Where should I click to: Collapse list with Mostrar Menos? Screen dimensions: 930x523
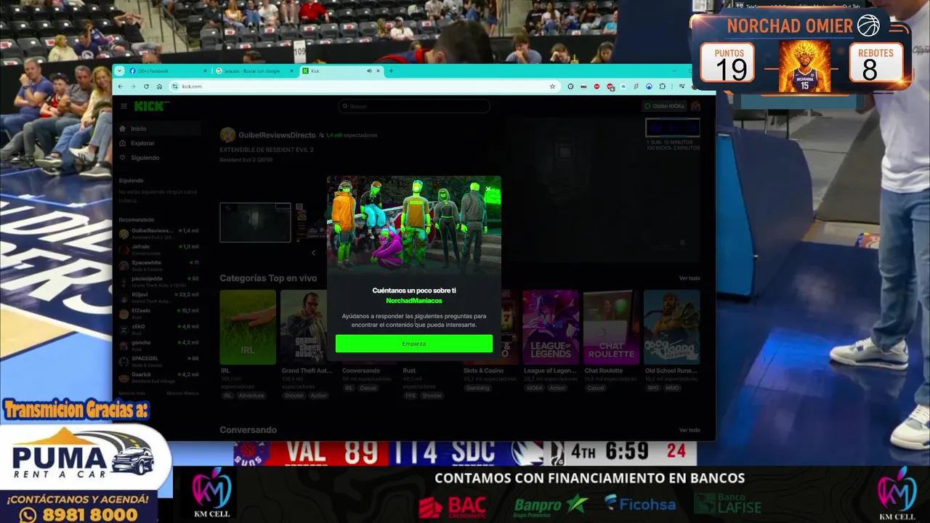click(x=182, y=393)
